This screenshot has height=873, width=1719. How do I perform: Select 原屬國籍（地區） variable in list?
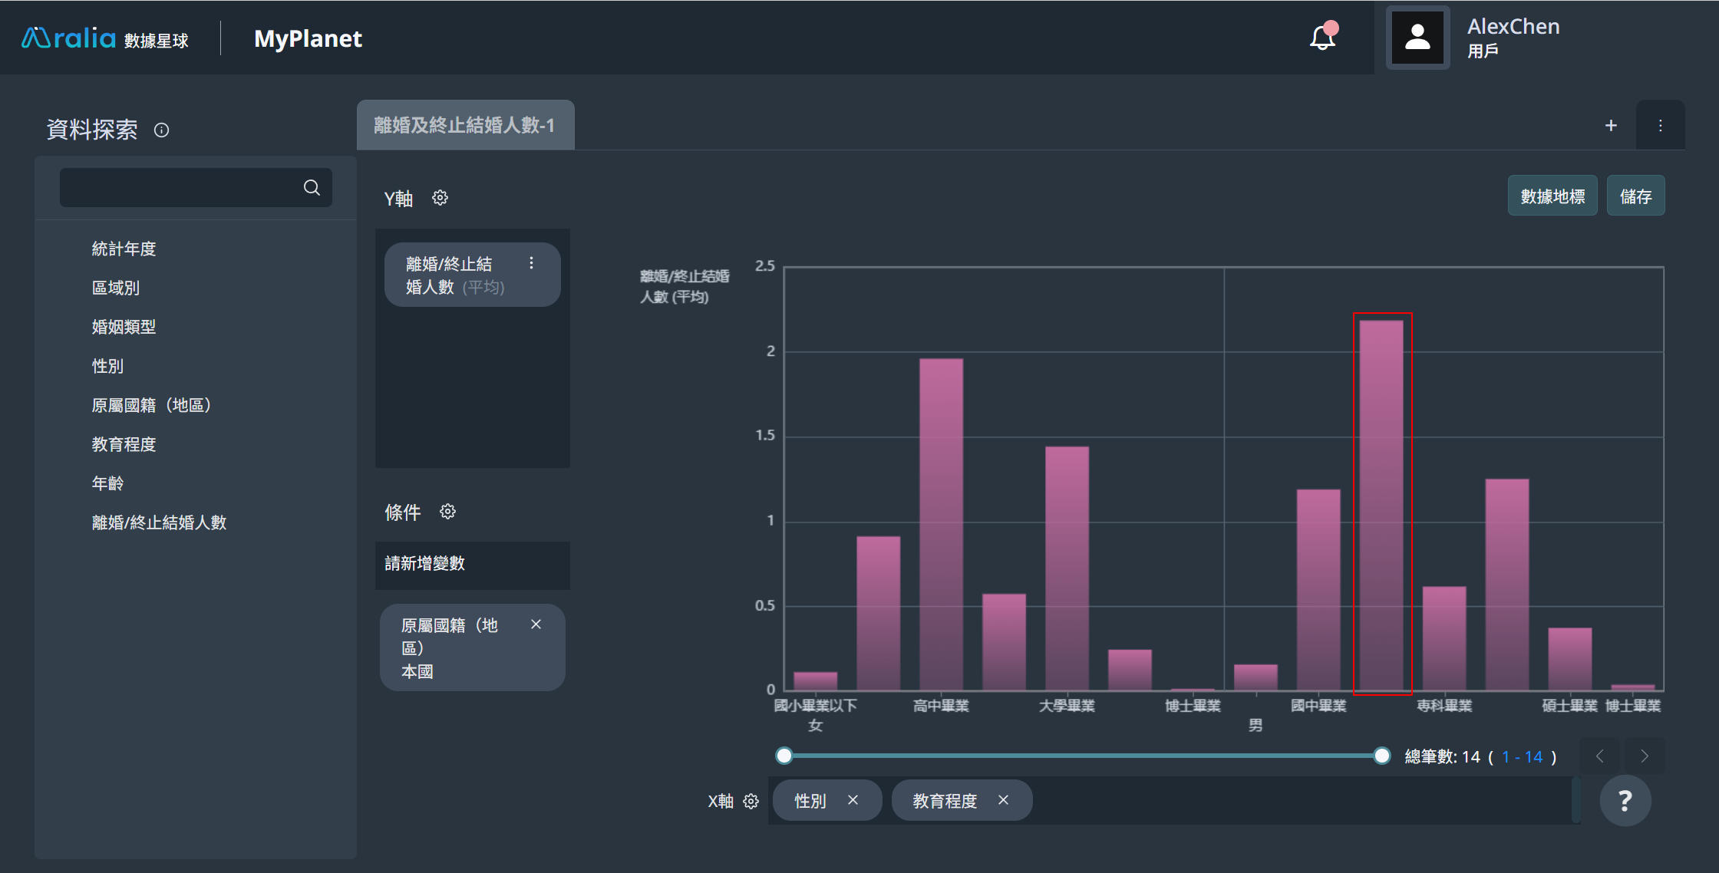151,405
